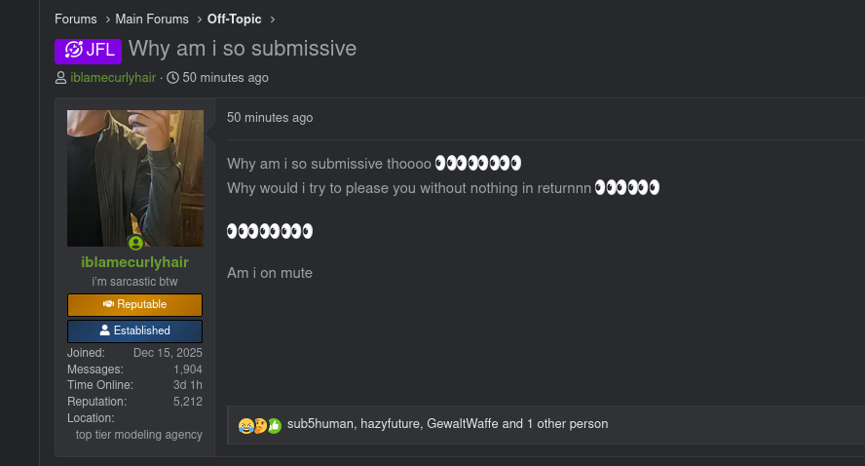Image resolution: width=865 pixels, height=466 pixels.
Task: Click the green online status indicator on avatar
Action: (135, 243)
